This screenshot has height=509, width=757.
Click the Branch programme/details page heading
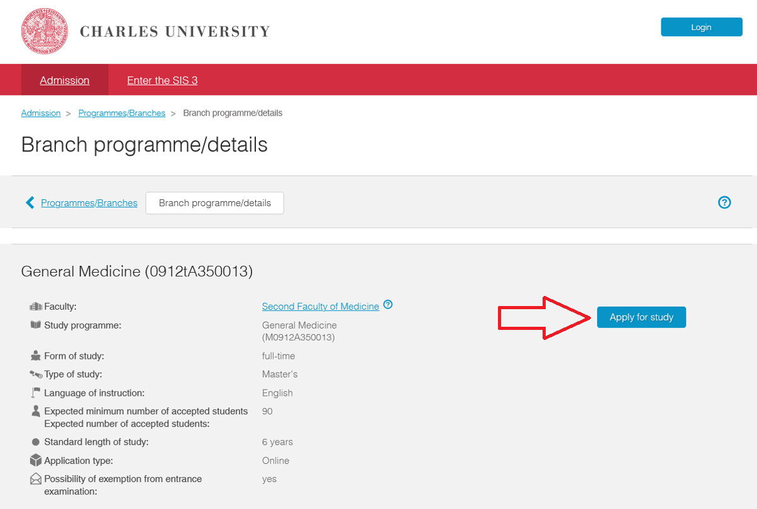145,145
